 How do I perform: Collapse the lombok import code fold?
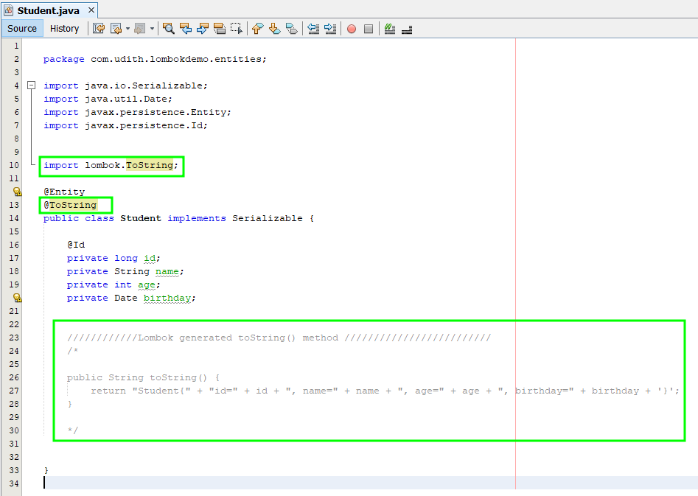(31, 165)
